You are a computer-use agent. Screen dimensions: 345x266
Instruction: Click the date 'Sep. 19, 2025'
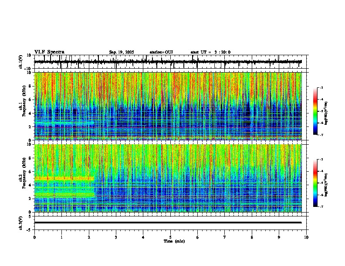point(122,52)
